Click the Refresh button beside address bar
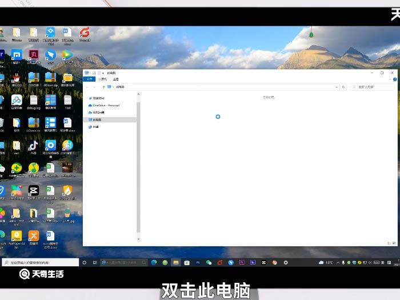Image resolution: width=400 pixels, height=300 pixels. 343,87
